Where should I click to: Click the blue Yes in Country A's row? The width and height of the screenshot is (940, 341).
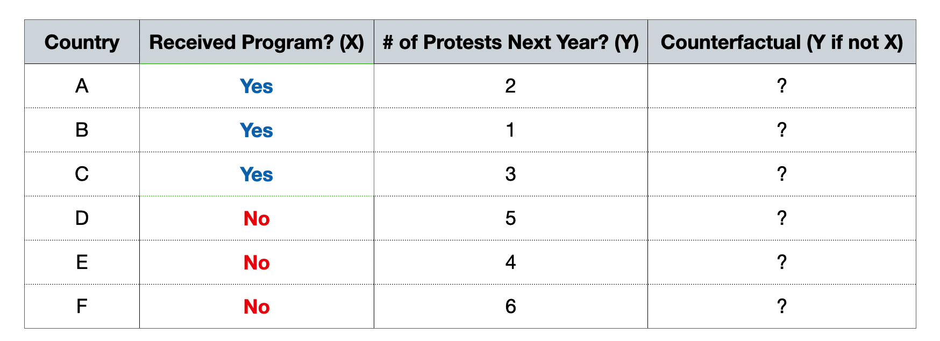pyautogui.click(x=257, y=86)
